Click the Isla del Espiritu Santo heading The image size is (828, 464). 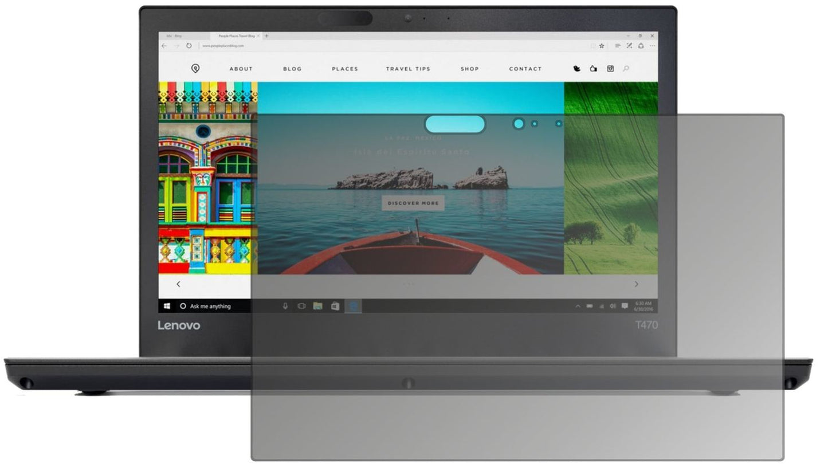(x=412, y=152)
